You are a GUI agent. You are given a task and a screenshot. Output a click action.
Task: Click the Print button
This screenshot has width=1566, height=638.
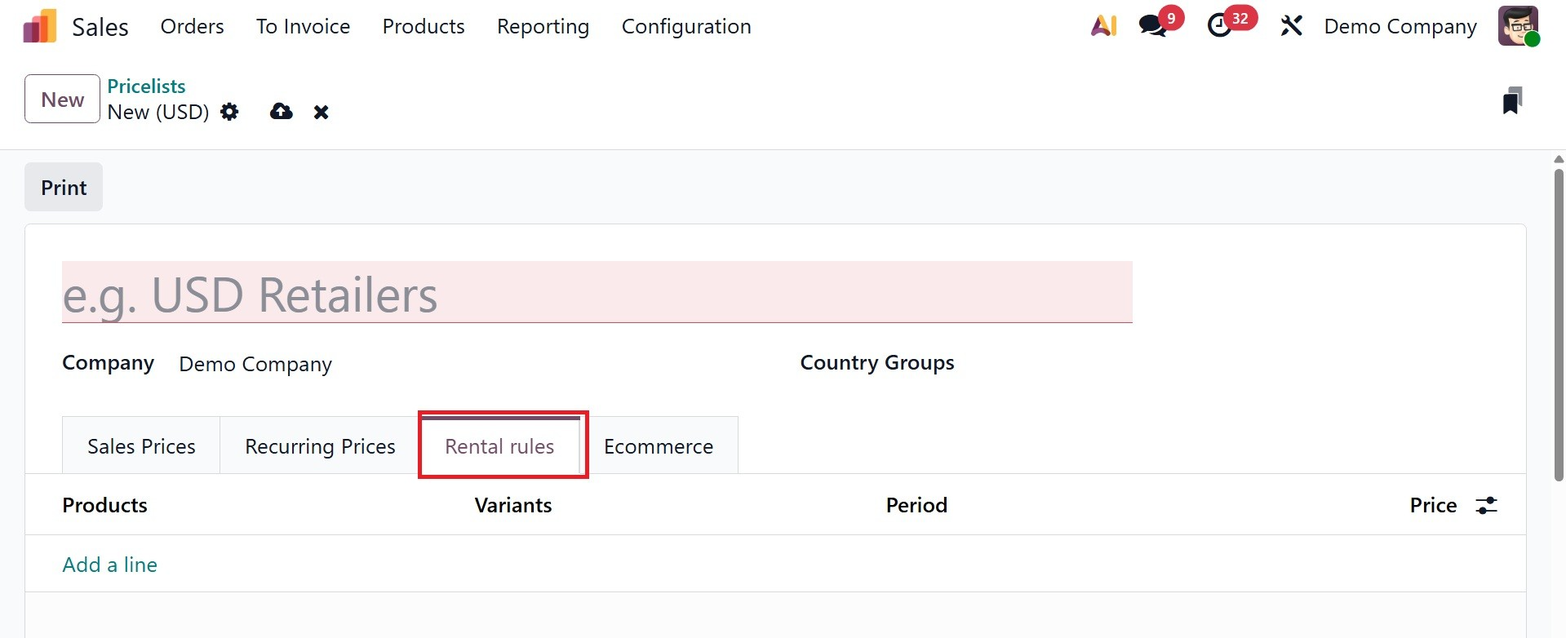64,188
